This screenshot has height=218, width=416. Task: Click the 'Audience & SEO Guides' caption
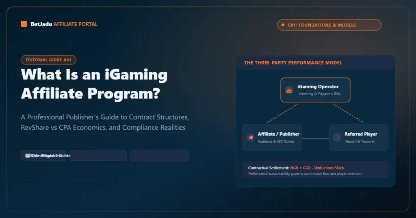[x=276, y=141]
